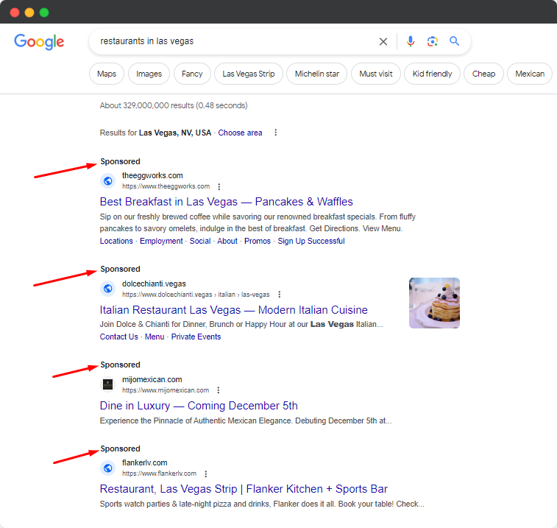The width and height of the screenshot is (557, 528).
Task: Click the theeggworks.com globe favicon
Action: (x=108, y=181)
